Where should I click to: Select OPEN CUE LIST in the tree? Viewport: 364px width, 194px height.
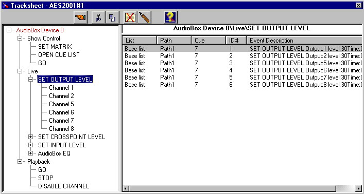[x=59, y=55]
